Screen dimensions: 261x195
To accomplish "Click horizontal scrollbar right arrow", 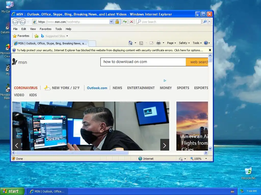I will pos(206,153).
